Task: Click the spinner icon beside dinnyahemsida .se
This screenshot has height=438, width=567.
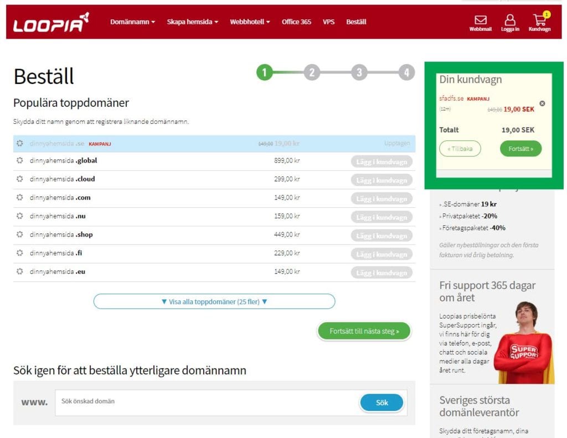Action: pyautogui.click(x=19, y=143)
